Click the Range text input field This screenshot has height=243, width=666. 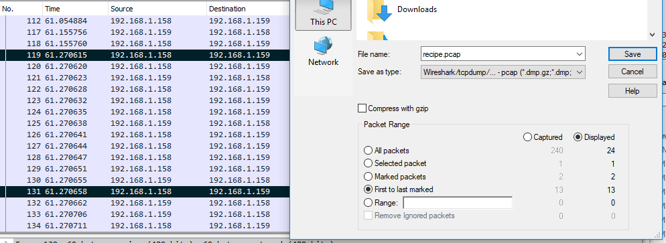coord(458,203)
